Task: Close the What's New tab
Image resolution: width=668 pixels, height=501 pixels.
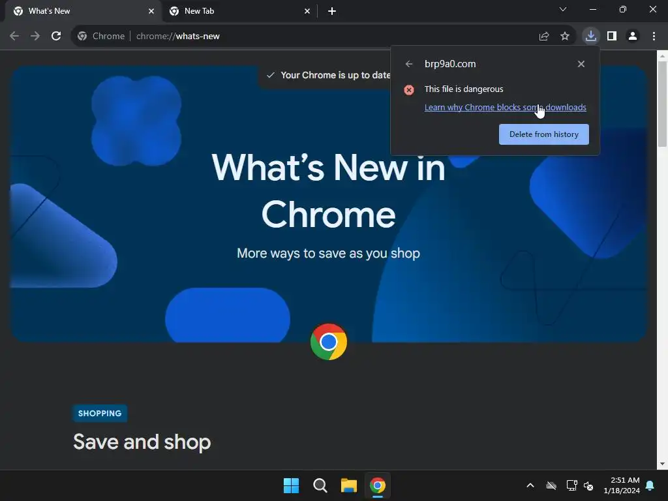Action: tap(151, 11)
